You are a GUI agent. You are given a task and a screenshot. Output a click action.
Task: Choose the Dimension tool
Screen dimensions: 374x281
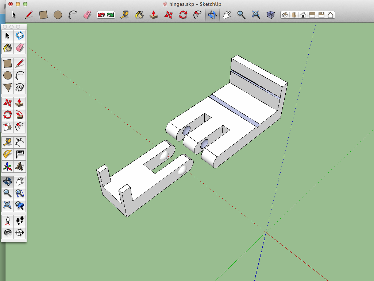(20, 142)
